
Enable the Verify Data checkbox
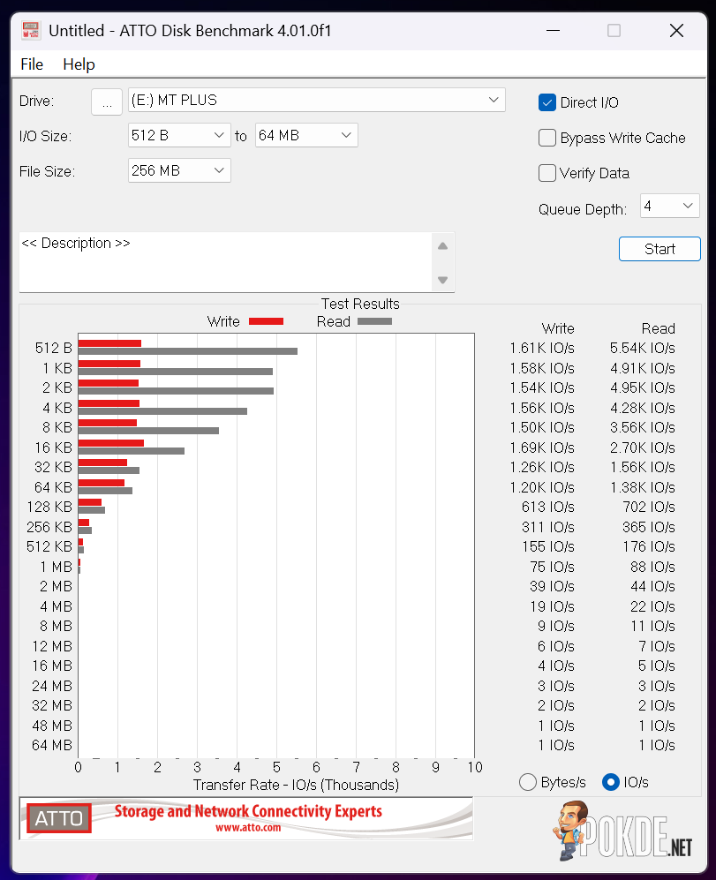547,173
